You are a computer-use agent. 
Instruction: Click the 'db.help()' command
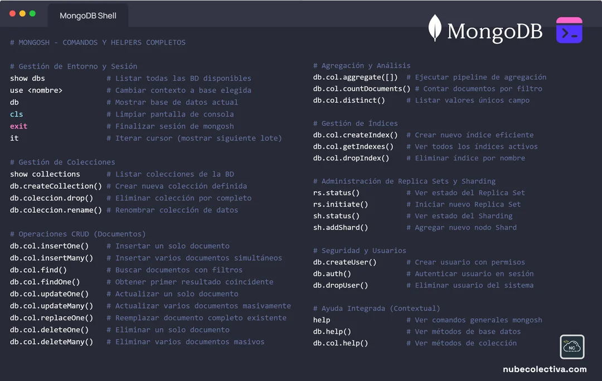click(332, 331)
